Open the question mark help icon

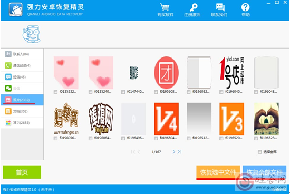click(245, 10)
